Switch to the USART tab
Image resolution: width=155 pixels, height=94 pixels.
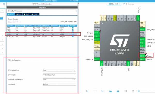tap(35, 14)
